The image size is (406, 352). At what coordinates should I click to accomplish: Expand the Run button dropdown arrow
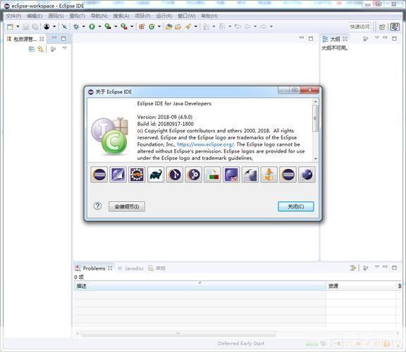pyautogui.click(x=99, y=26)
